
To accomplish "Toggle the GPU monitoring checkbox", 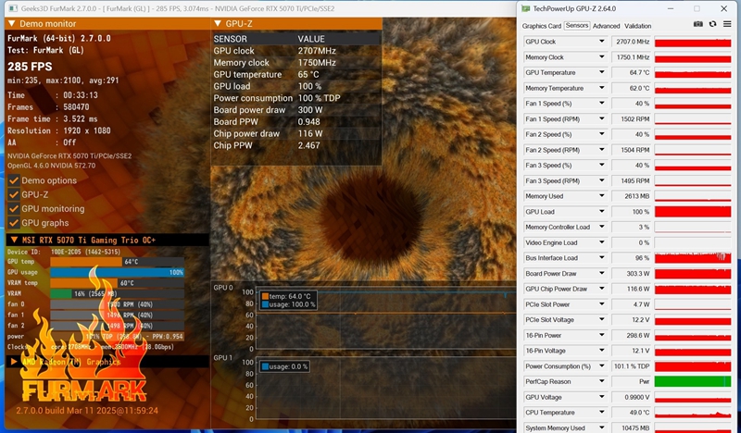I will (13, 209).
